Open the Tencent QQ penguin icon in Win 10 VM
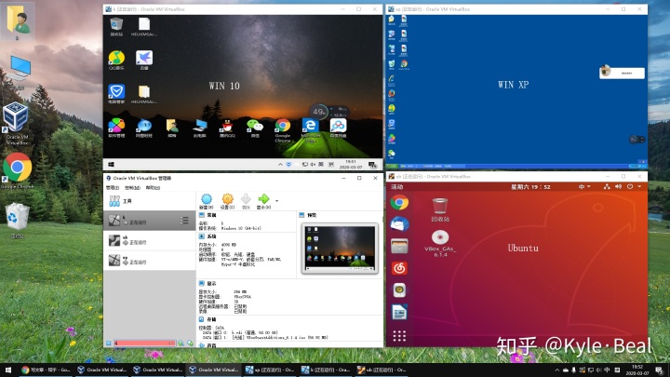Viewport: 670px width, 377px height. pos(227,128)
